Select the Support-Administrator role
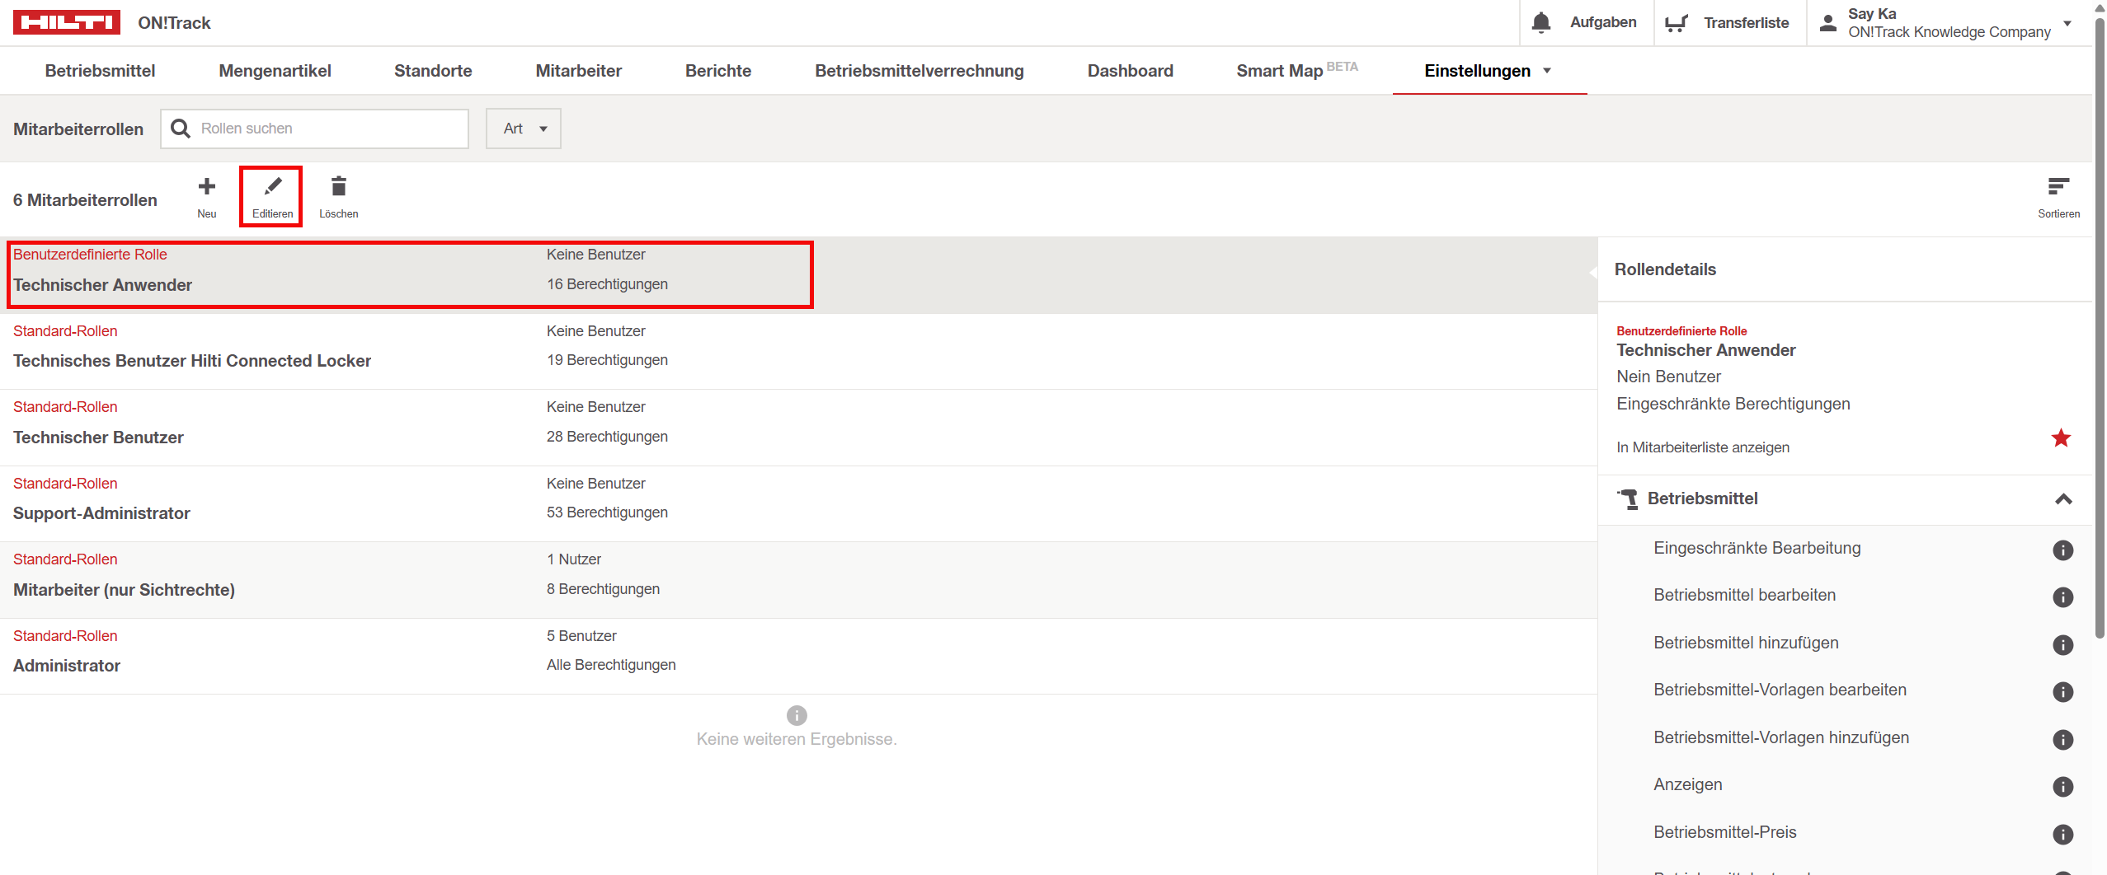The image size is (2107, 875). pyautogui.click(x=798, y=503)
